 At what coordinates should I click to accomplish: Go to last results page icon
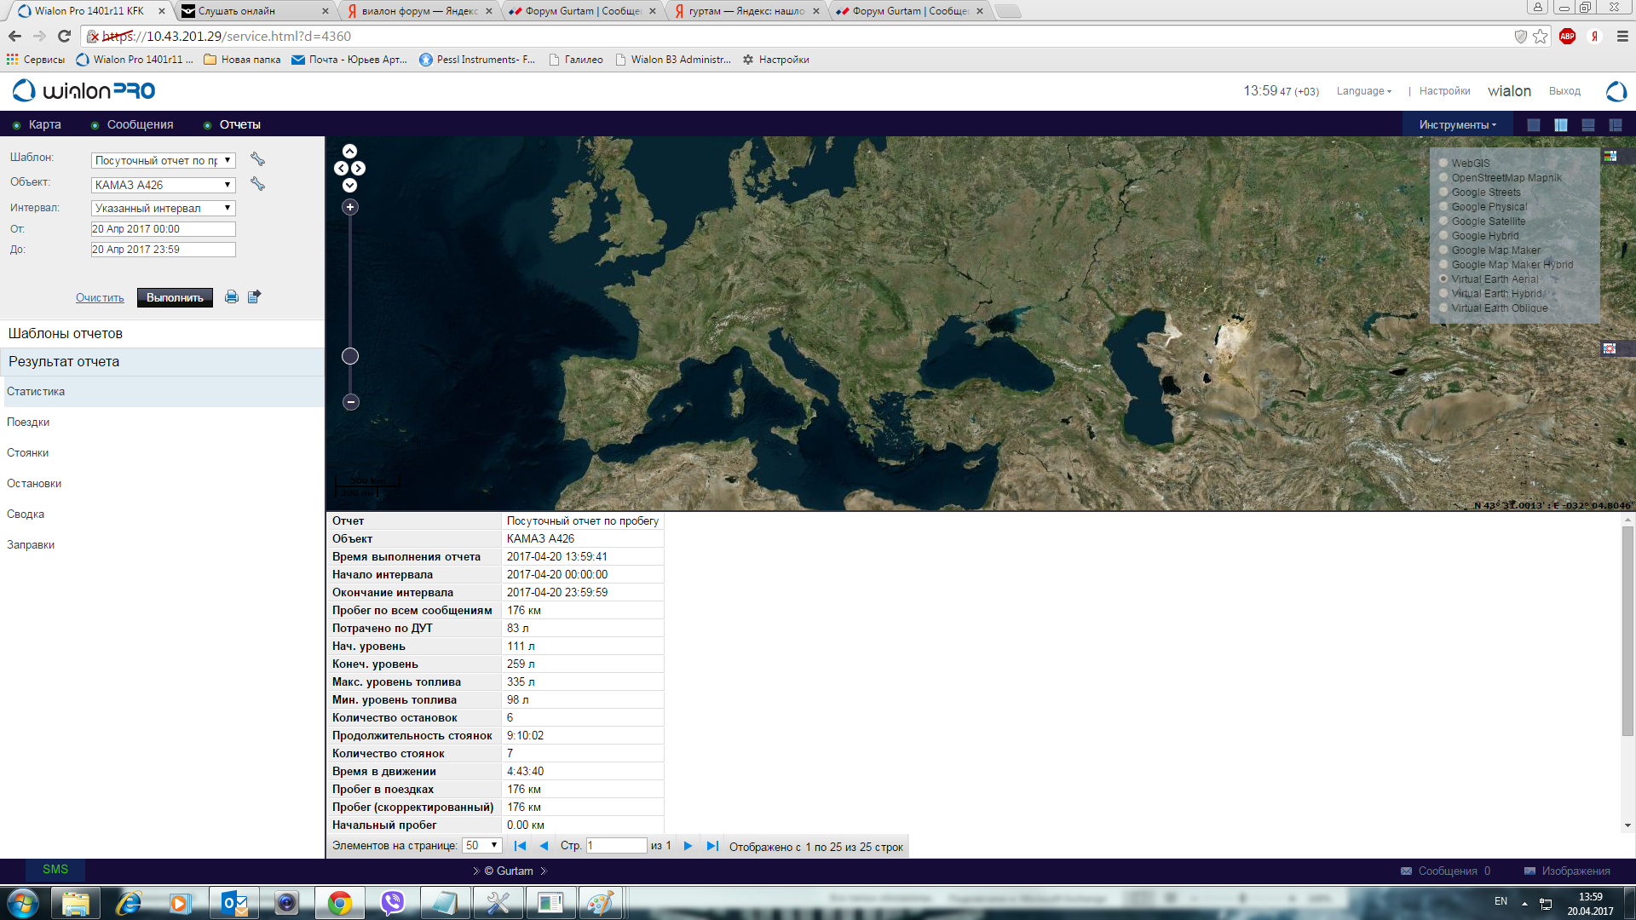coord(712,846)
